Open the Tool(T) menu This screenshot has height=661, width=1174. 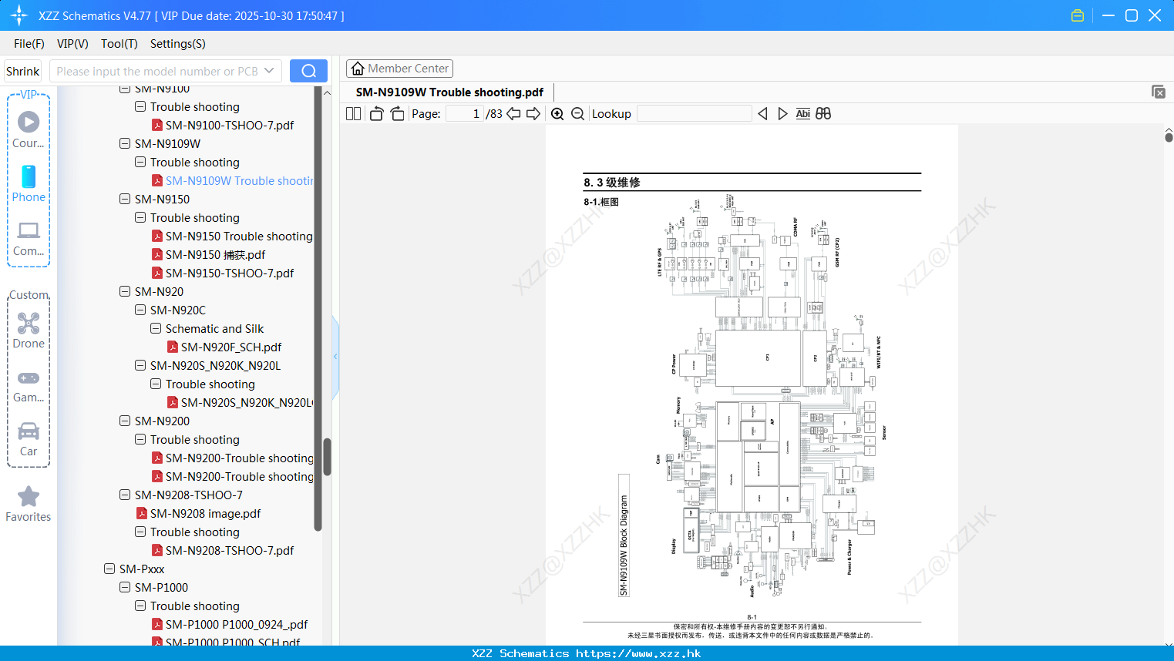coord(119,44)
